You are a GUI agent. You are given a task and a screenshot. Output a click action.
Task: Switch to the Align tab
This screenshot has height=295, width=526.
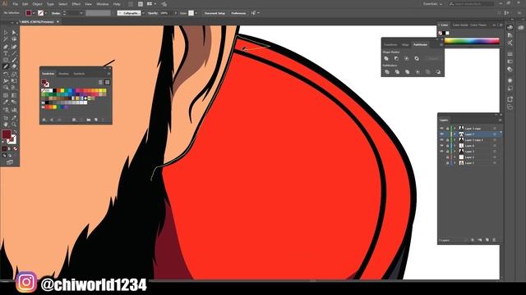point(405,44)
